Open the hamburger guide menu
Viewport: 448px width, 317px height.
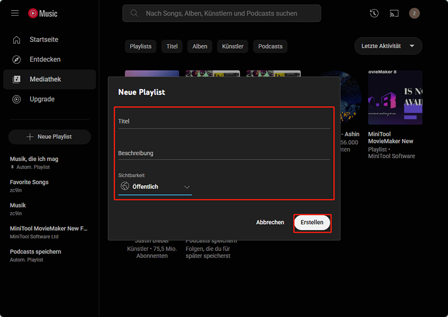(x=15, y=13)
